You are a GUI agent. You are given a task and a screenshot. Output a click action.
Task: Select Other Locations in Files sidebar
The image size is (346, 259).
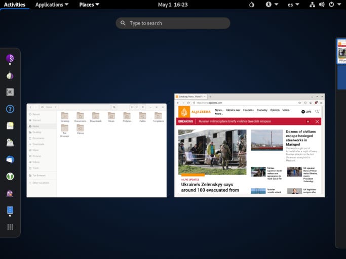point(41,183)
